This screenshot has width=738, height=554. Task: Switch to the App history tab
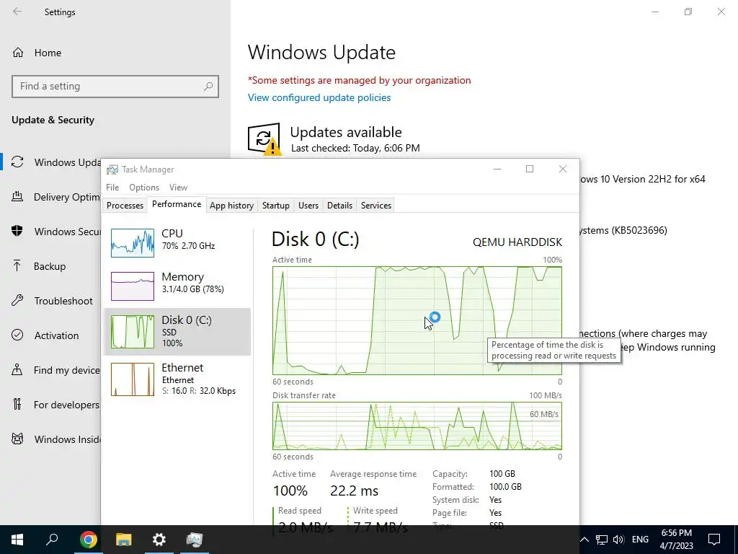click(231, 206)
